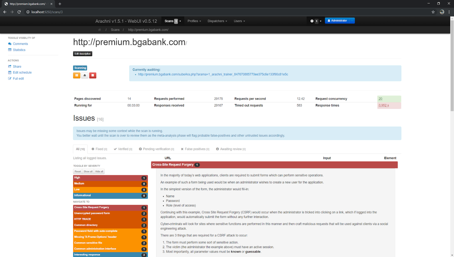Abort the scan with the red stop button
This screenshot has height=257, width=454.
(x=93, y=75)
